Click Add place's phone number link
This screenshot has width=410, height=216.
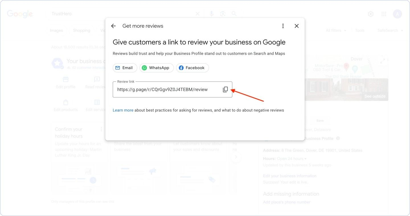coord(287,202)
